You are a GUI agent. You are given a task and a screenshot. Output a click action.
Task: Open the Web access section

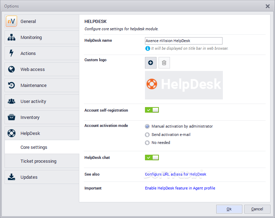(x=42, y=69)
